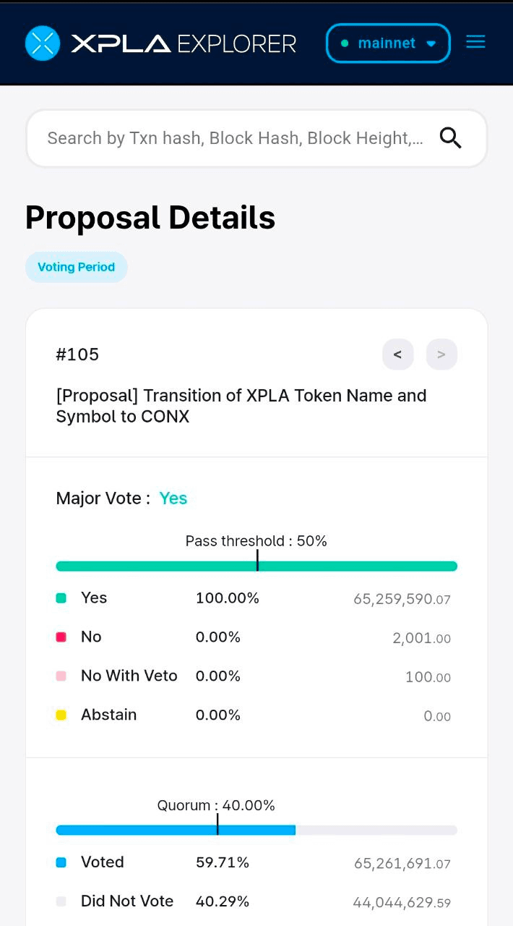Click the Voting Period status badge
Image resolution: width=513 pixels, height=926 pixels.
coord(77,267)
